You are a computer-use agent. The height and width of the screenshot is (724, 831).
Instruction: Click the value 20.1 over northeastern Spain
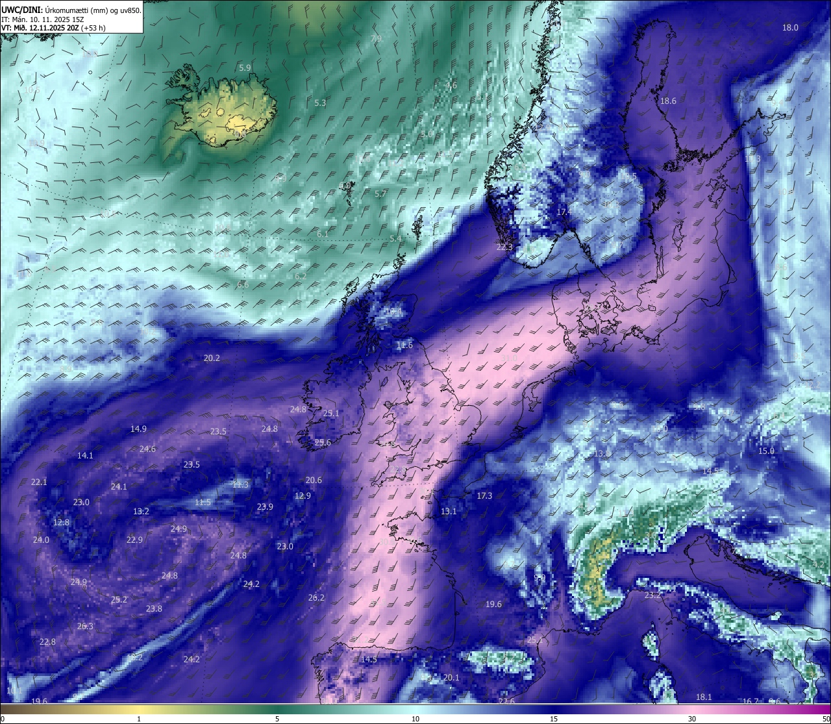451,677
